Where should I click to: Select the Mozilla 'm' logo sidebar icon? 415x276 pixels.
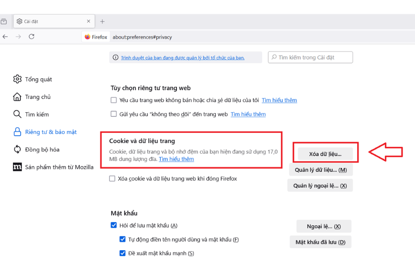[x=17, y=167]
